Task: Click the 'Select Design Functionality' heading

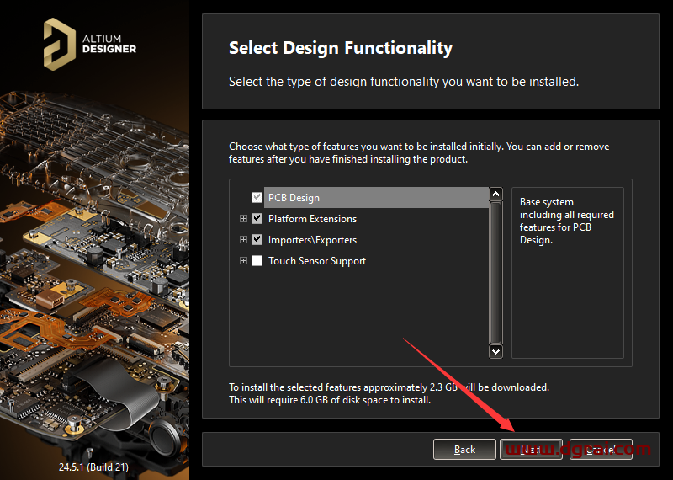Action: [341, 48]
